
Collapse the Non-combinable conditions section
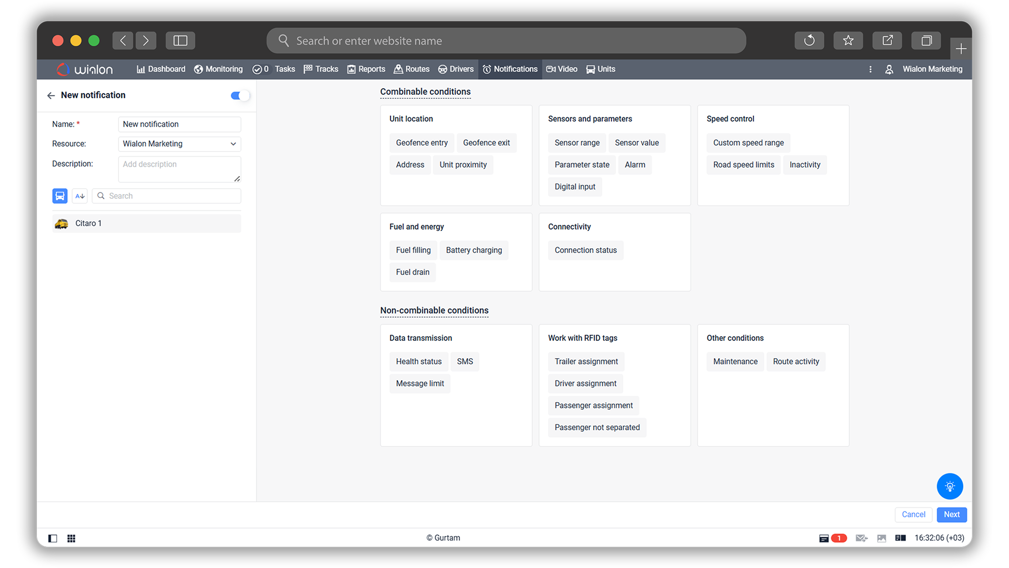[434, 310]
